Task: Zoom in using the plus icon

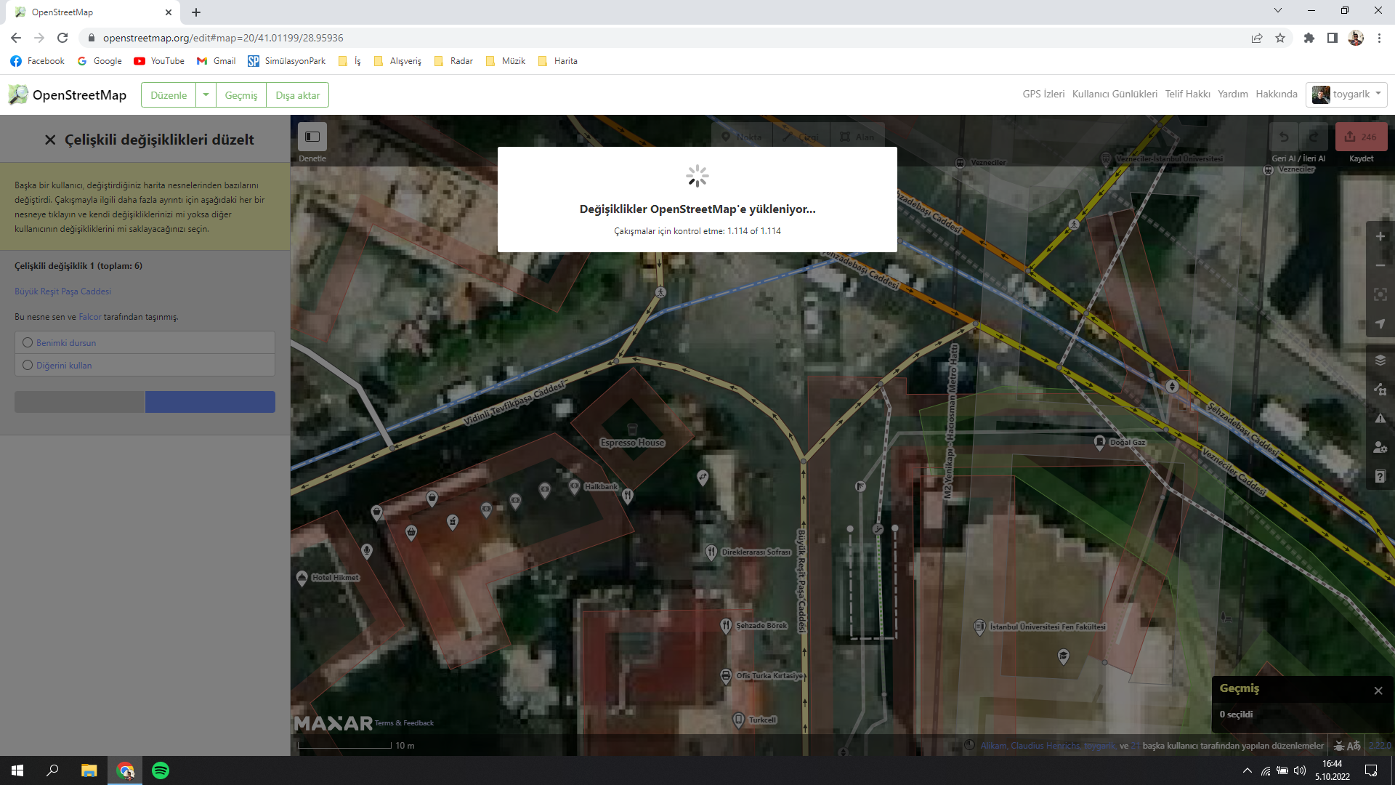Action: coord(1380,235)
